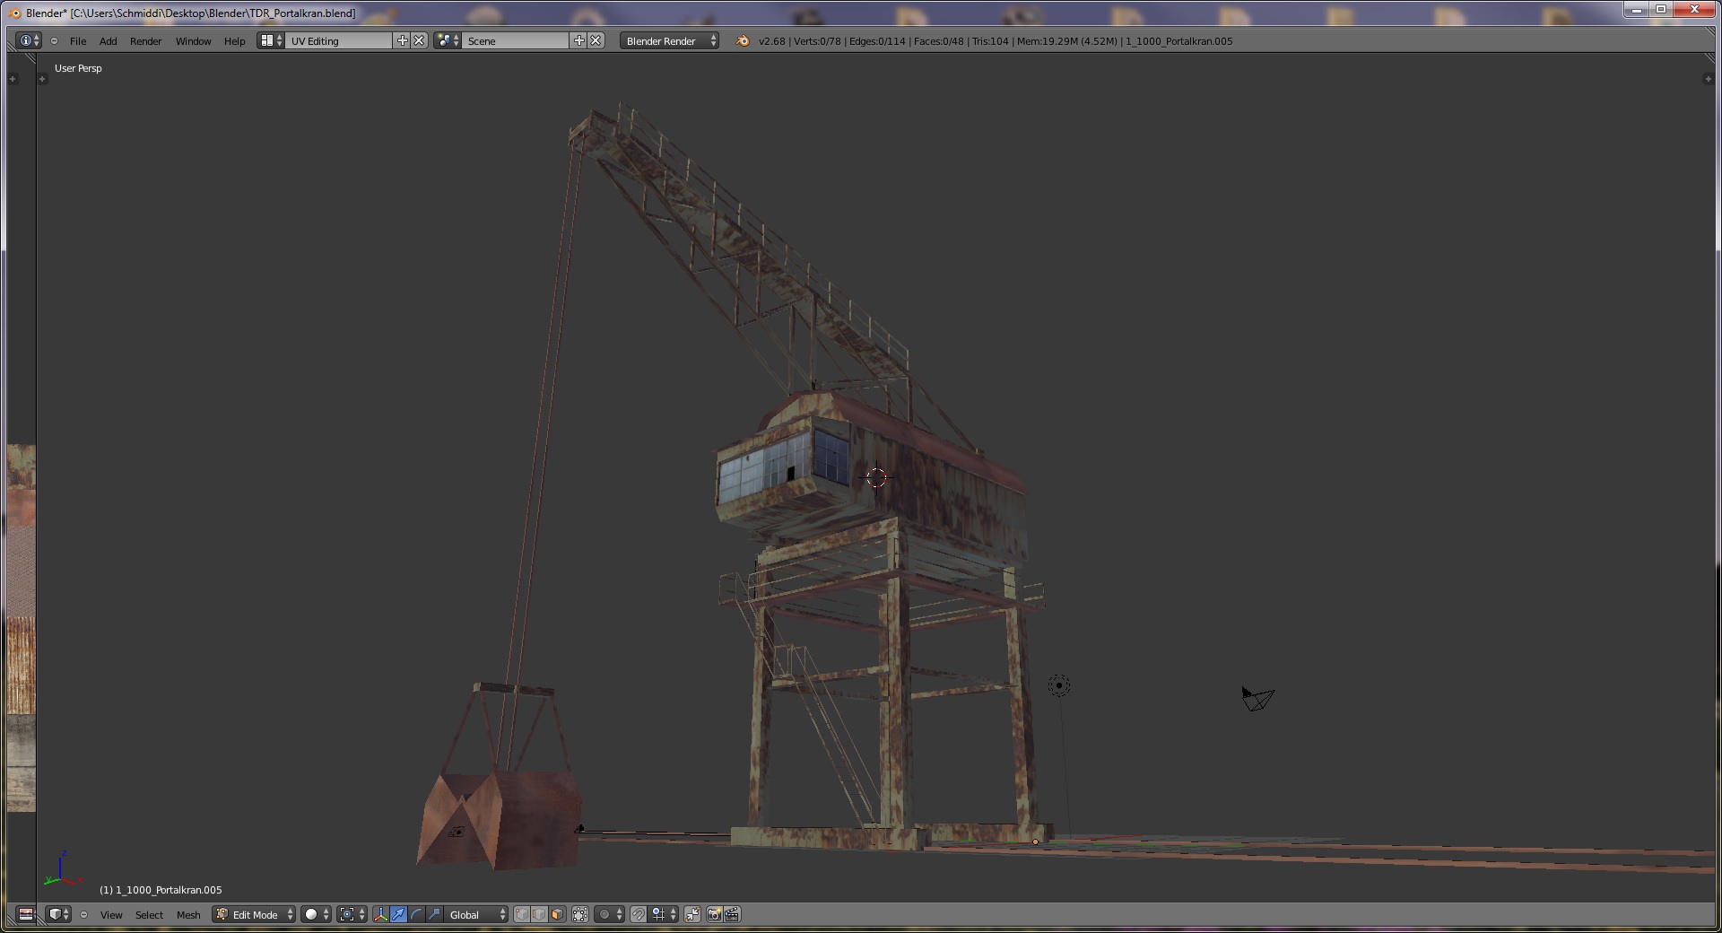Delete the current Scene with the X button
The width and height of the screenshot is (1722, 933).
coord(596,40)
